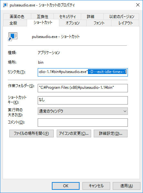Click the large shortcut icon in the tab
The width and height of the screenshot is (143, 193).
[13, 37]
